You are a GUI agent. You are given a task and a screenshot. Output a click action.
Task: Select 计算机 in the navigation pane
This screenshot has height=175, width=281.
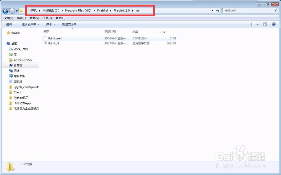point(18,65)
